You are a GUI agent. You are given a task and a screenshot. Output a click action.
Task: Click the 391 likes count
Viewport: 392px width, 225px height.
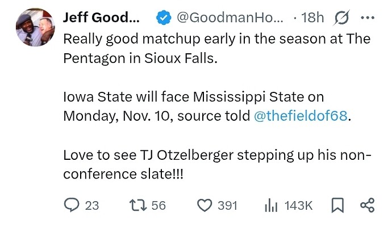click(227, 206)
